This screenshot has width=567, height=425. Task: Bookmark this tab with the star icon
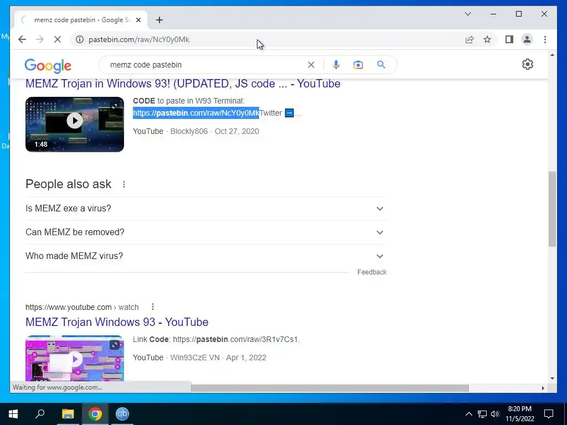[487, 39]
